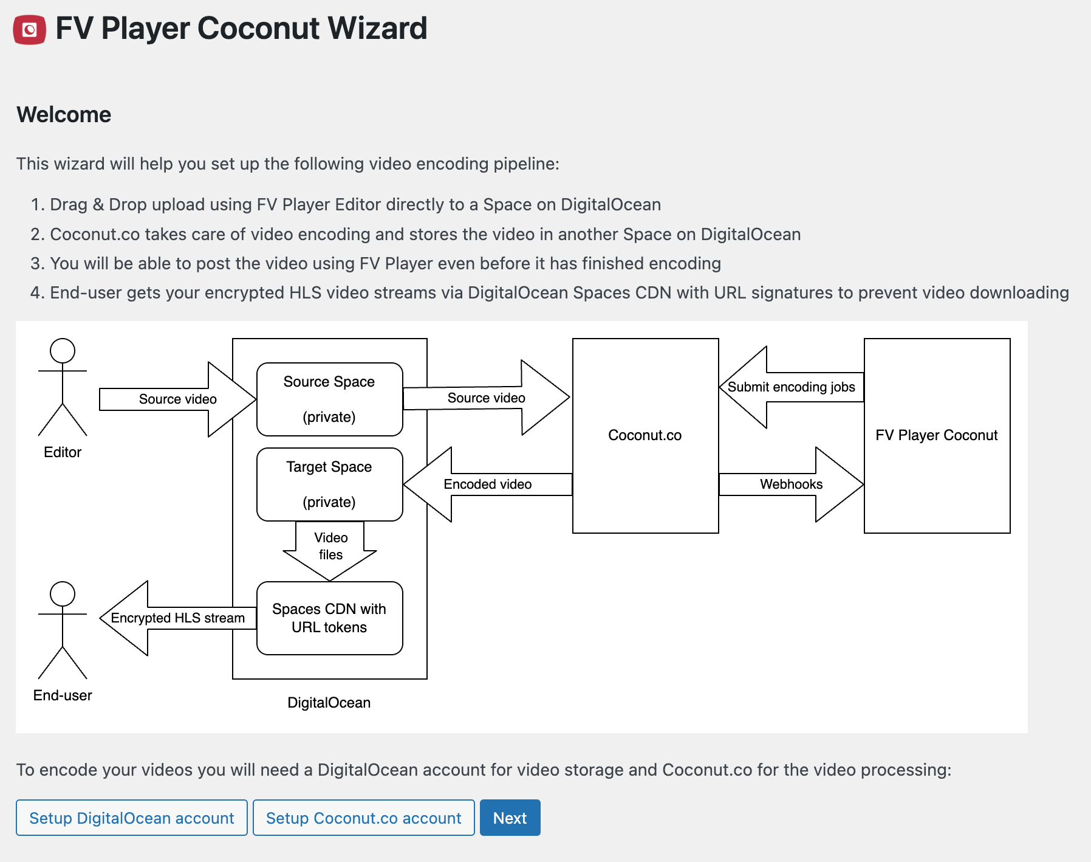Click the Source Space (private) box
Screen dimensions: 1091x862
coord(329,399)
